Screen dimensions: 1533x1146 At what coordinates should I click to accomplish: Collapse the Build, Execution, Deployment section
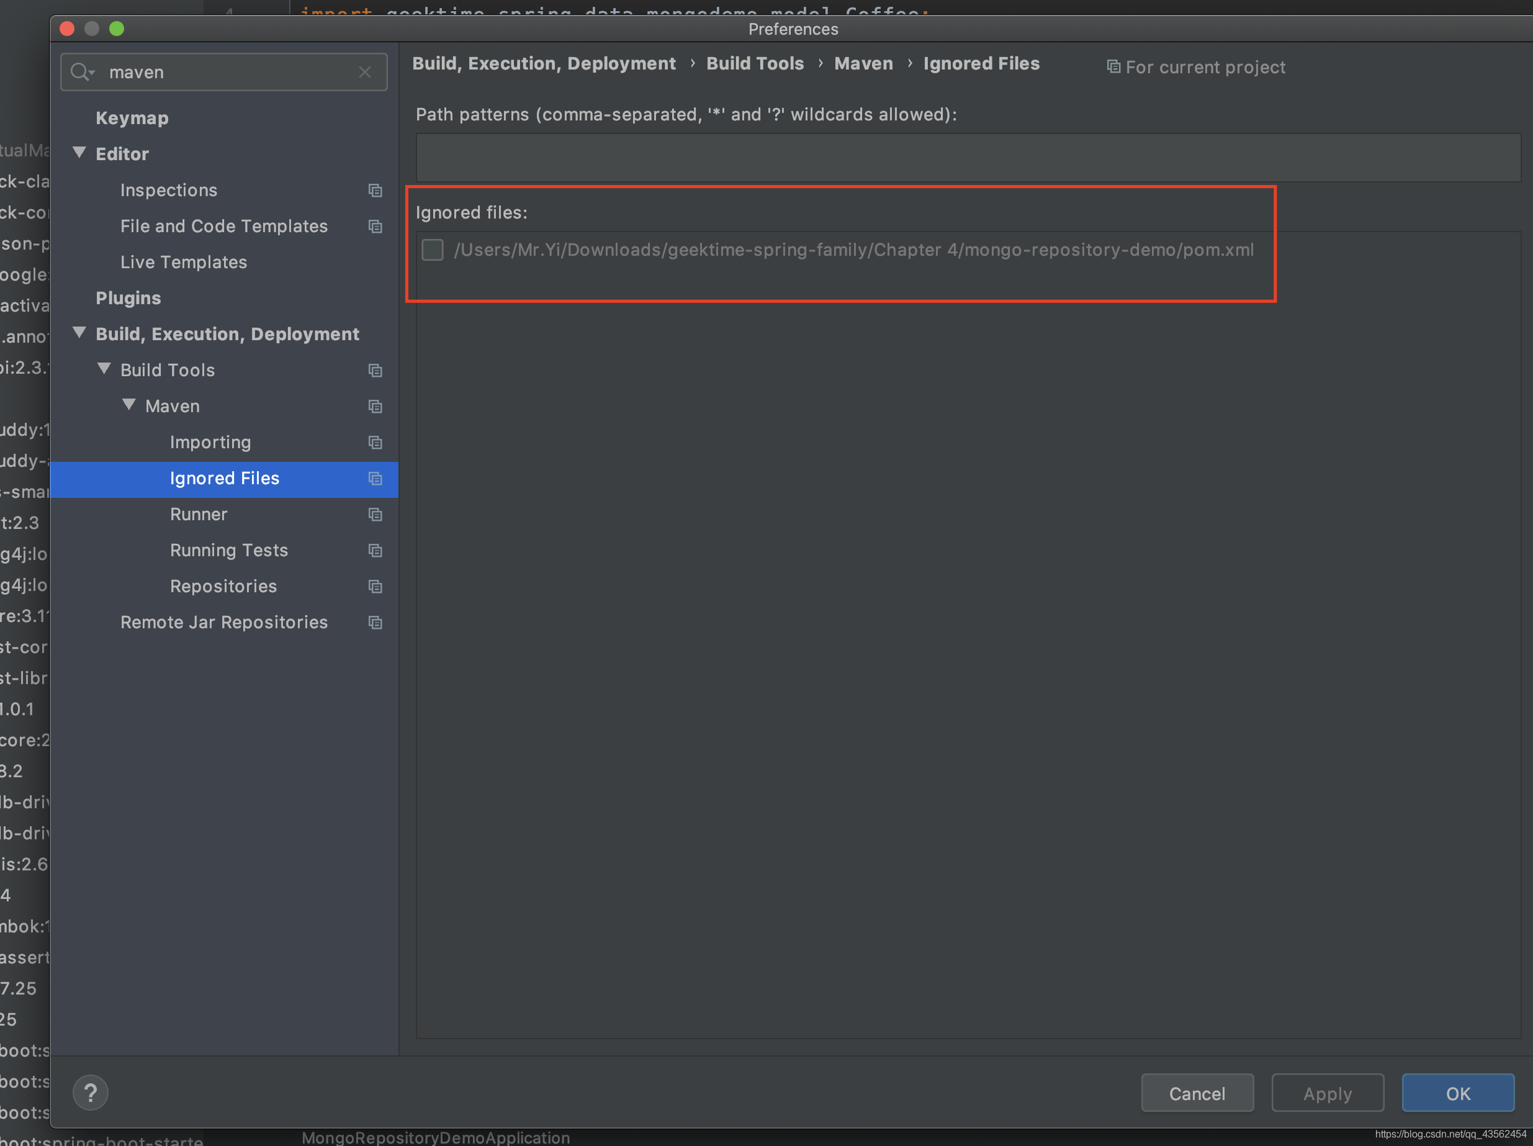click(x=78, y=333)
